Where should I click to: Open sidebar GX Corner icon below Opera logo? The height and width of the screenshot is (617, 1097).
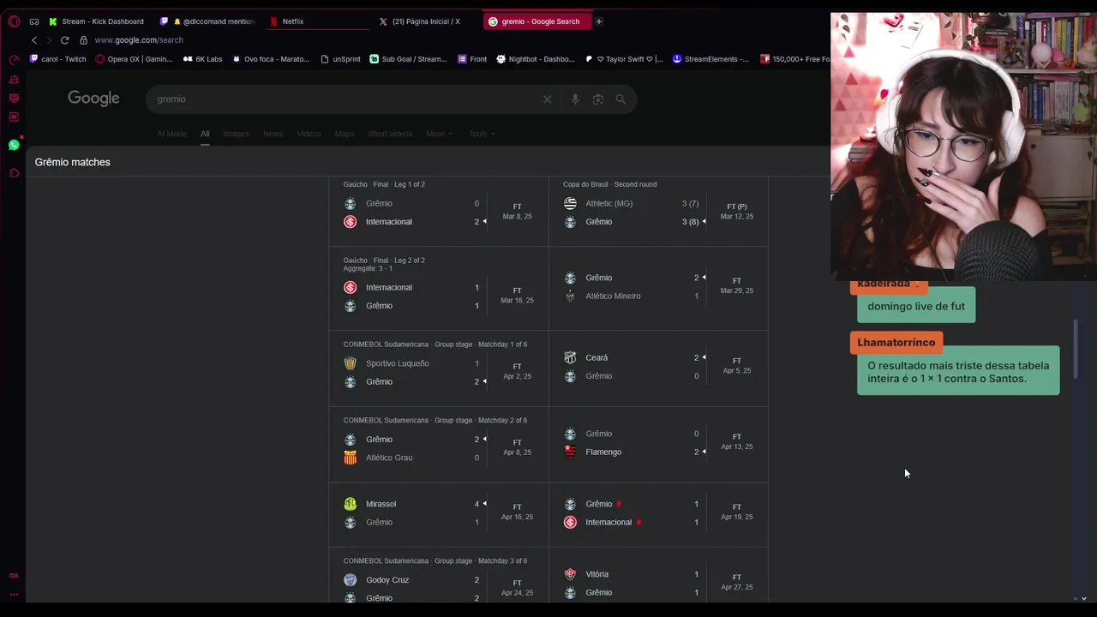(x=14, y=60)
